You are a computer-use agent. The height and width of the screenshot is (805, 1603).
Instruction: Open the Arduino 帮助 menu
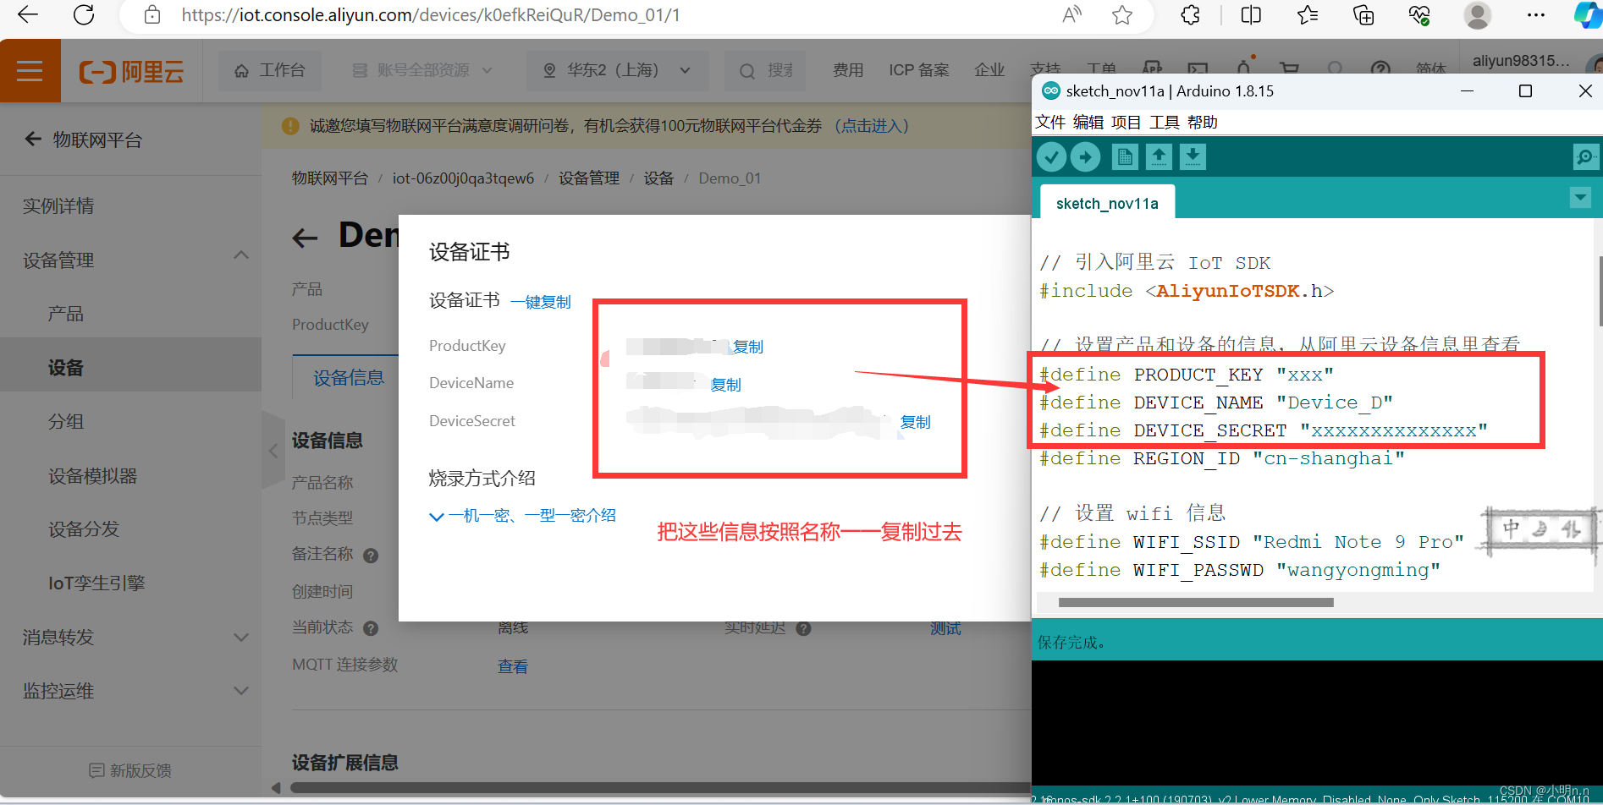coord(1202,123)
